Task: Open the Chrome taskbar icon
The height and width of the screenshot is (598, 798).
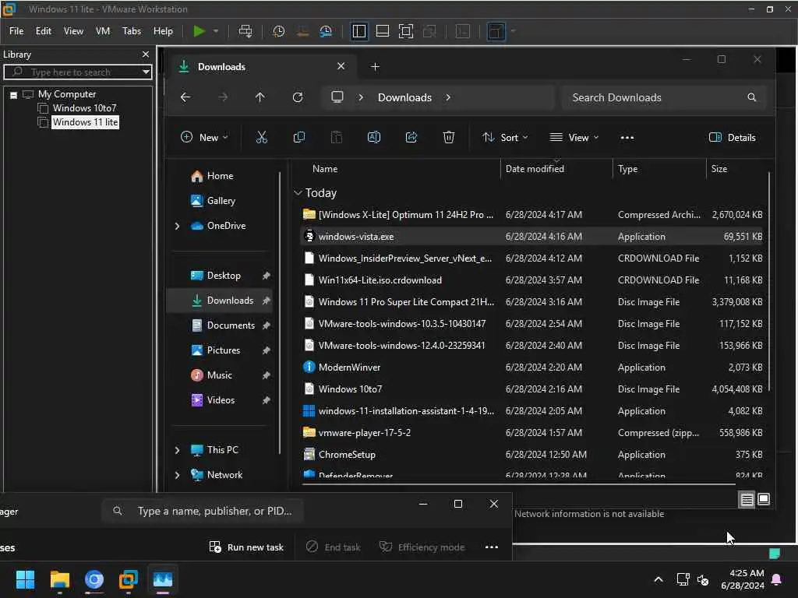Action: click(x=94, y=579)
